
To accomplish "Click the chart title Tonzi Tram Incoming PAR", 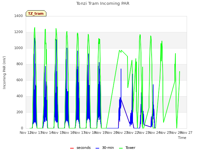I will tap(103, 4).
